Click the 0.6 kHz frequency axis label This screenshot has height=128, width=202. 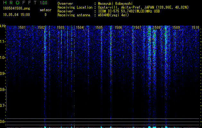3,122
